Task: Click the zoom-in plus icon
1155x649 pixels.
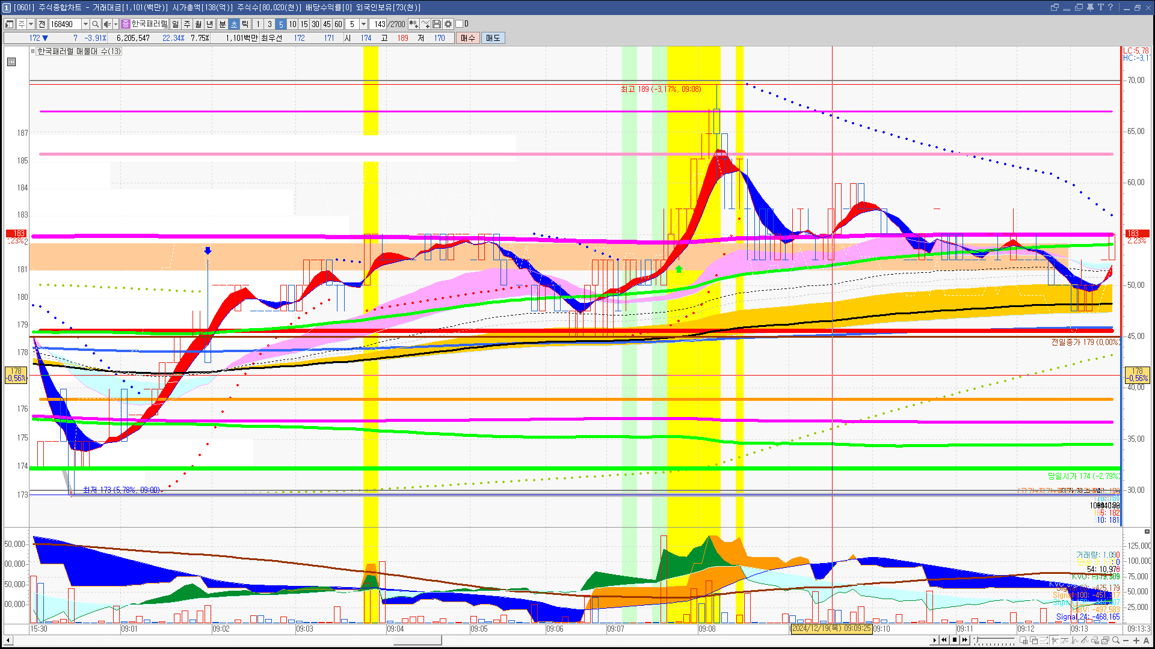Action: [x=1136, y=641]
